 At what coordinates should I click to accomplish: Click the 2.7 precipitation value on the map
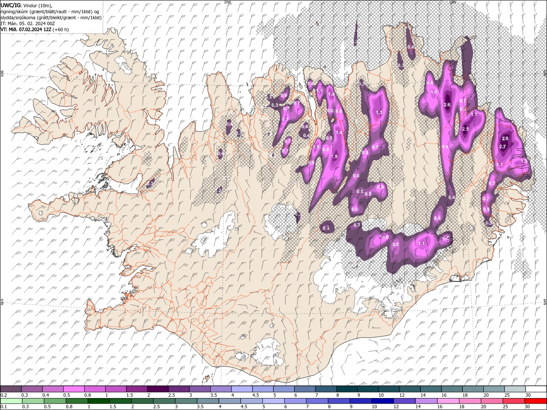[x=503, y=146]
